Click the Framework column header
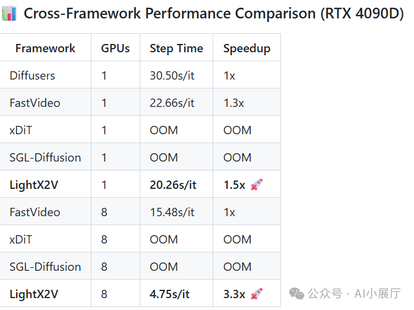The width and height of the screenshot is (414, 310). click(x=45, y=49)
